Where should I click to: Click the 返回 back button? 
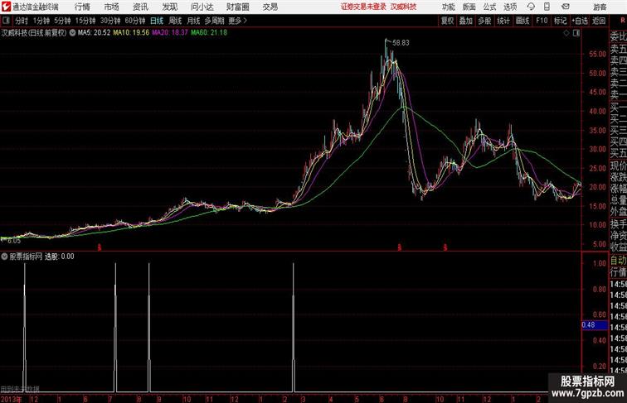click(x=599, y=21)
